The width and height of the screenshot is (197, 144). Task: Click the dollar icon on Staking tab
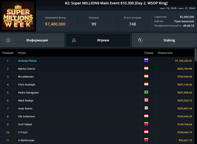coord(140,40)
